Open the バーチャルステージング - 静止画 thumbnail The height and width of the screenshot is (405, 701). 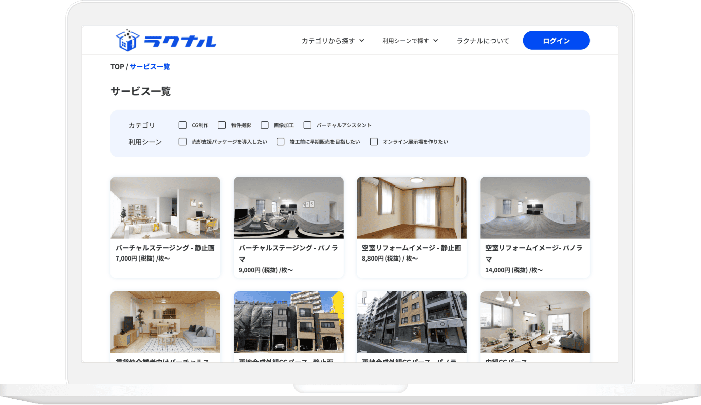(x=165, y=208)
